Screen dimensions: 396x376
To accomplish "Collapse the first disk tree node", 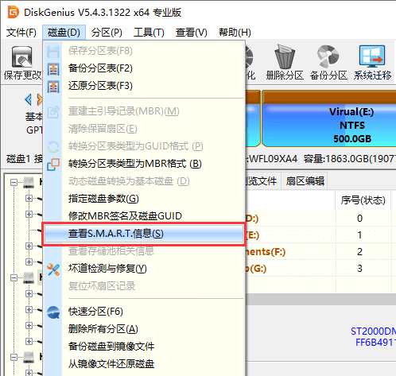I will [14, 182].
